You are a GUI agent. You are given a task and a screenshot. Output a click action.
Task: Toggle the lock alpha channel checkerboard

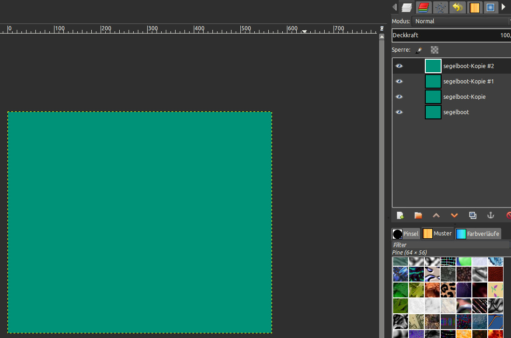point(435,50)
